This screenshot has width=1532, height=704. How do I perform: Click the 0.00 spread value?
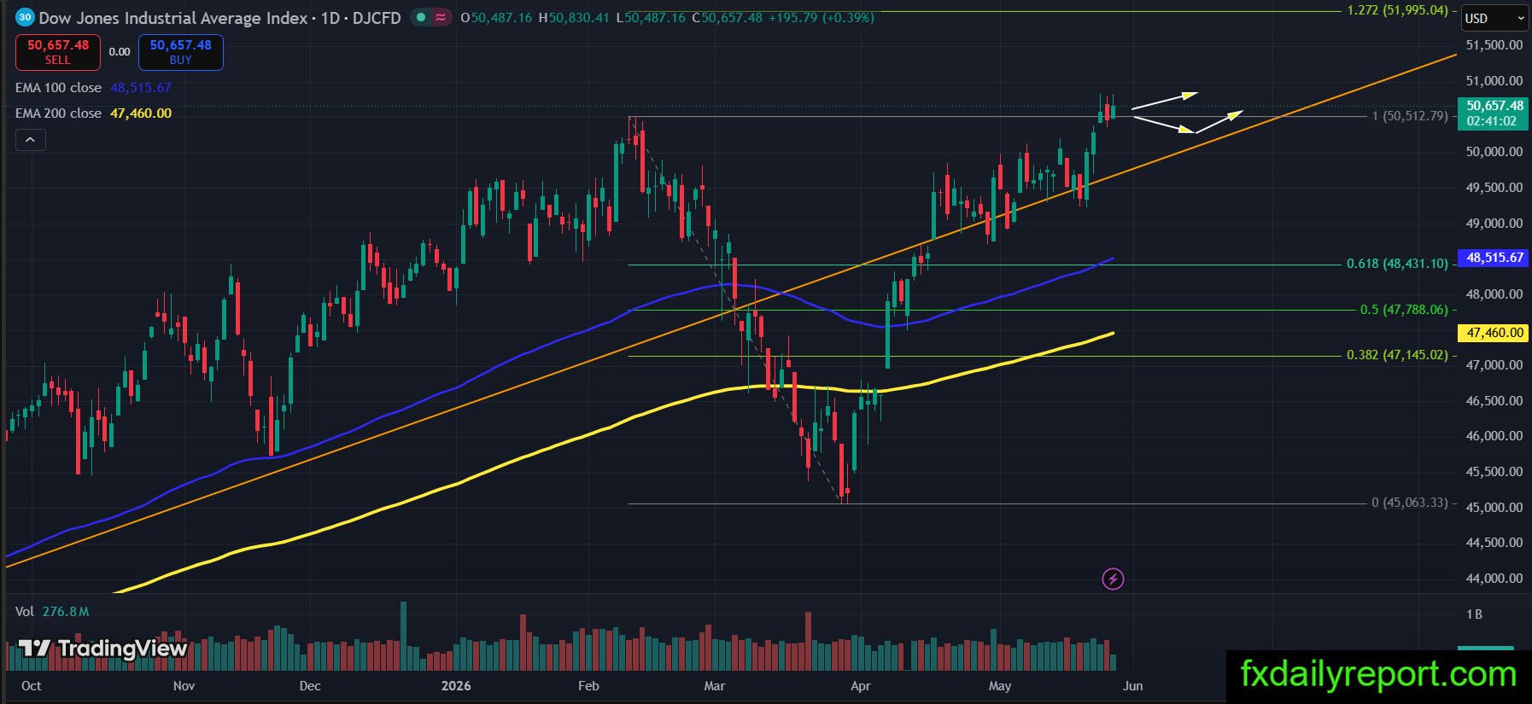[x=120, y=52]
